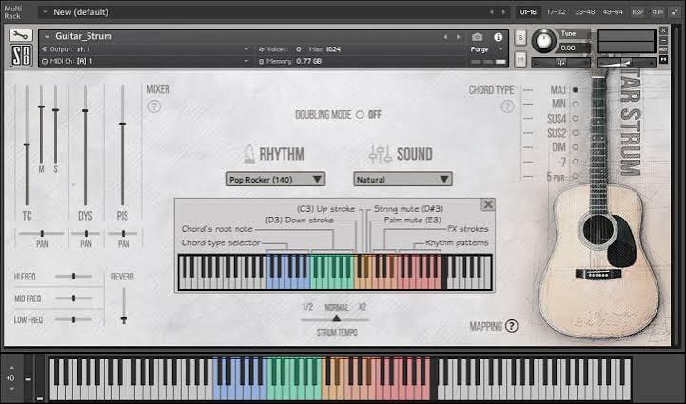Open the MIDI Ch dropdown
Image resolution: width=686 pixels, height=404 pixels.
tap(147, 61)
